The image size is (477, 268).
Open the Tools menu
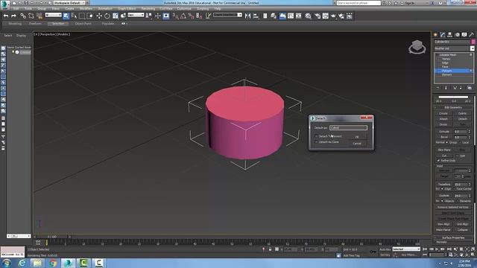28,8
